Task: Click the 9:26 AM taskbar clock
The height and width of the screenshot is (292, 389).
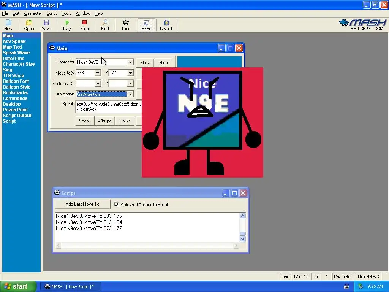Action: click(375, 287)
